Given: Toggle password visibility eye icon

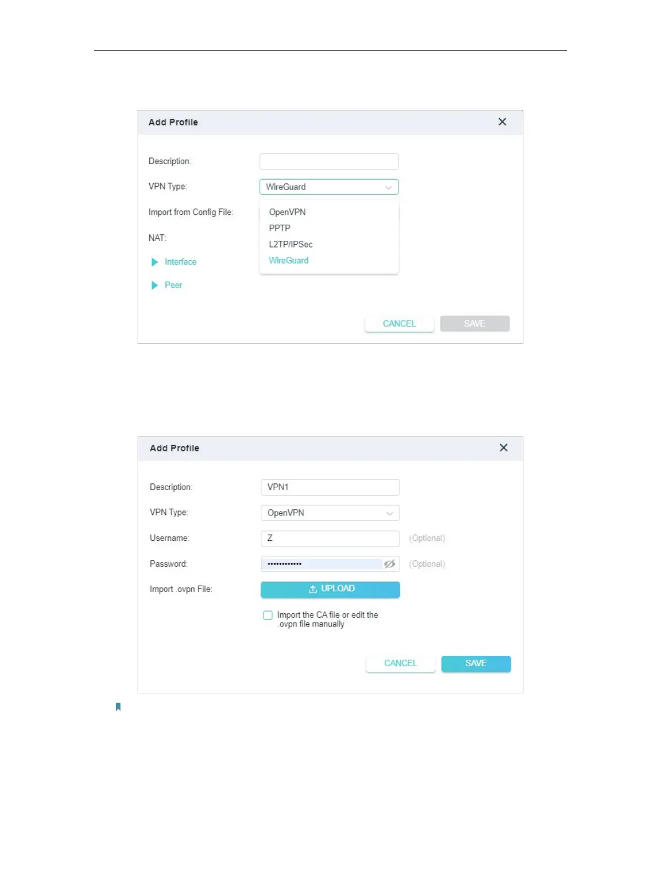Looking at the screenshot, I should tap(390, 564).
